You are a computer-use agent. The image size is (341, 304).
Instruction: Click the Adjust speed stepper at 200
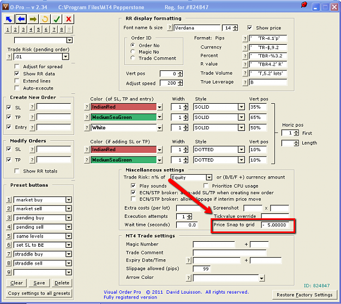[x=180, y=83]
